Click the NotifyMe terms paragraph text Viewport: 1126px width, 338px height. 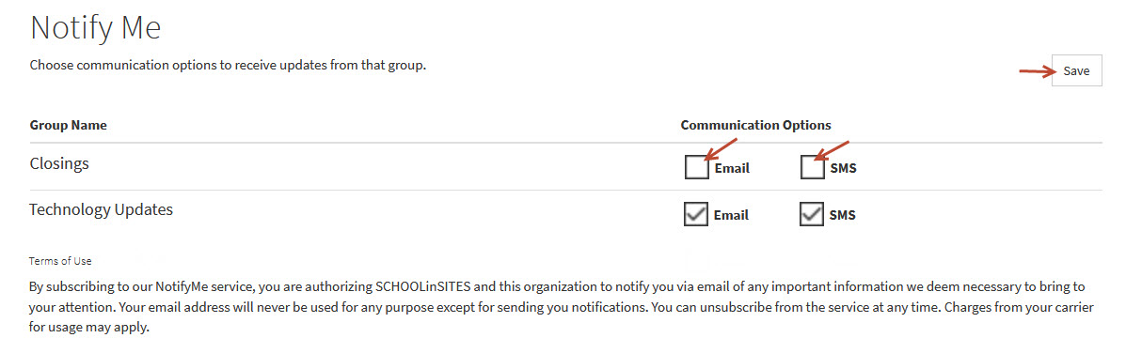[562, 306]
